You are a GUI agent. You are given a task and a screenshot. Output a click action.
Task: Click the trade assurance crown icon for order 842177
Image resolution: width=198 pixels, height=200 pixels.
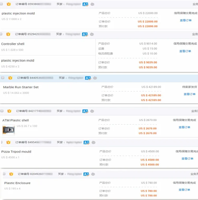coord(9,111)
